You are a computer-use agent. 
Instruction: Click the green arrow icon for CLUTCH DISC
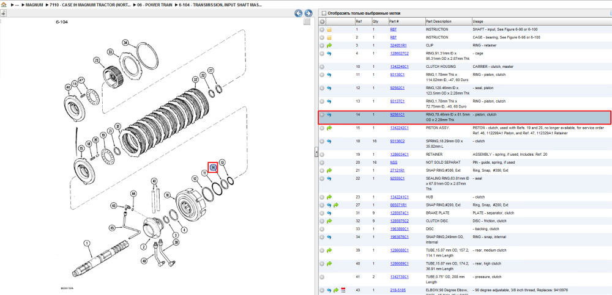(329, 221)
